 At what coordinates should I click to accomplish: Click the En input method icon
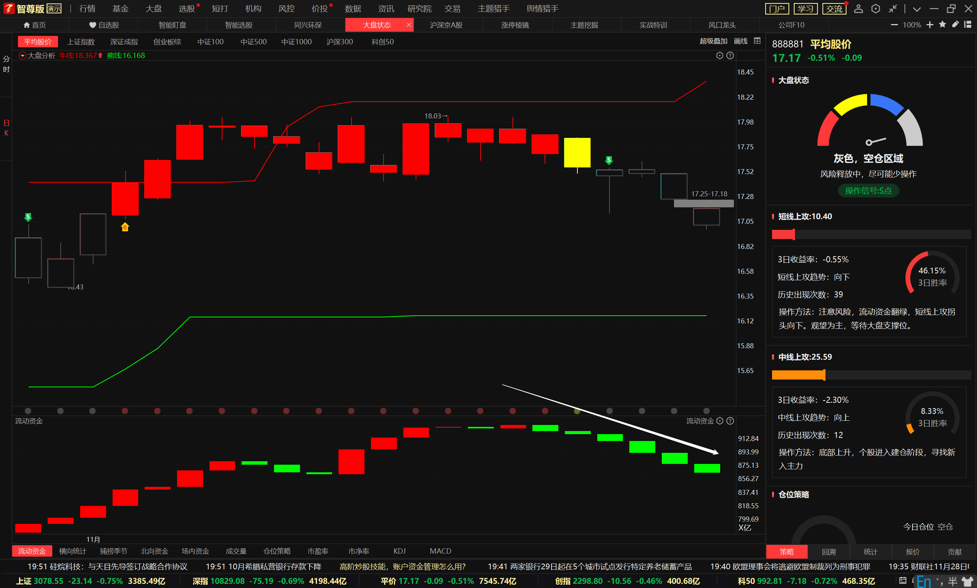[x=924, y=581]
